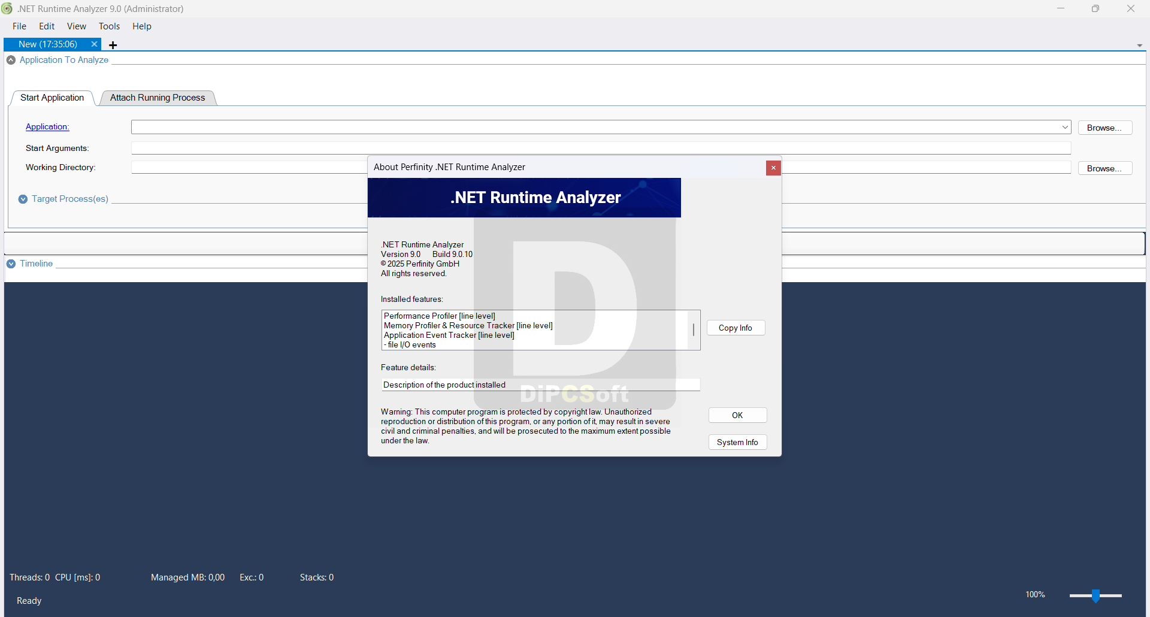1150x617 pixels.
Task: Browse for the application file
Action: click(1104, 128)
